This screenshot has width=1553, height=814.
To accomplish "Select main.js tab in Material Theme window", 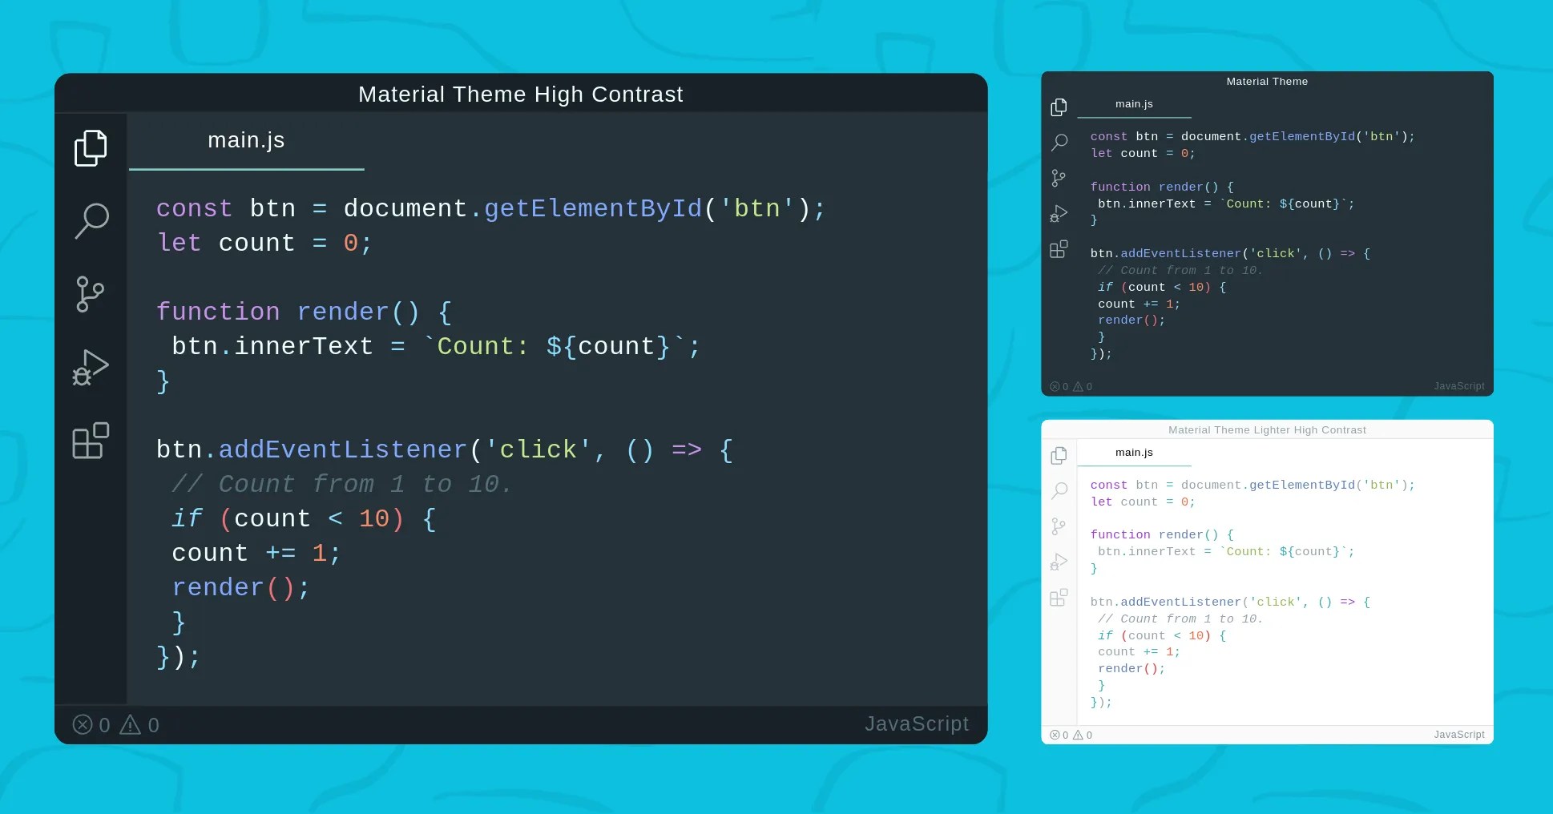I will coord(1134,104).
